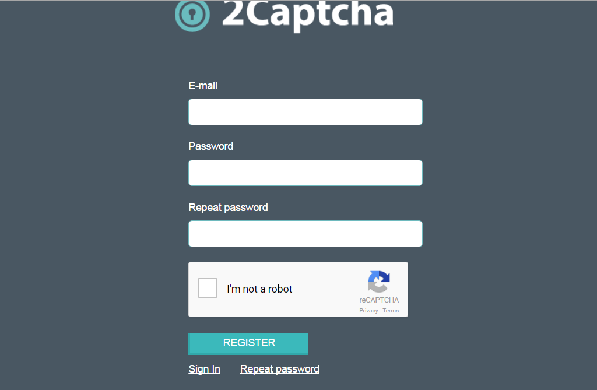Screen dimensions: 597x390
Task: Click into the Password field
Action: (x=305, y=173)
